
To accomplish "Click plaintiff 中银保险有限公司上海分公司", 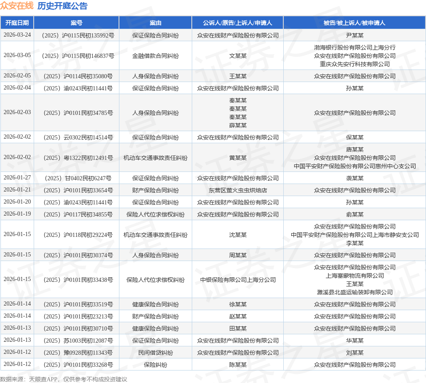I will 238,280.
